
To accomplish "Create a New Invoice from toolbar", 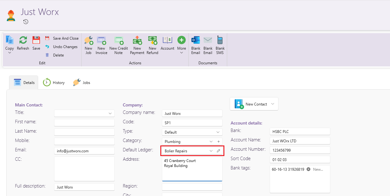I will tap(101, 41).
